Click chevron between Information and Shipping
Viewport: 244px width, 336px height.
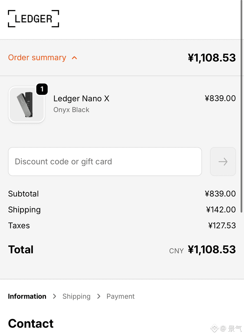click(x=55, y=296)
